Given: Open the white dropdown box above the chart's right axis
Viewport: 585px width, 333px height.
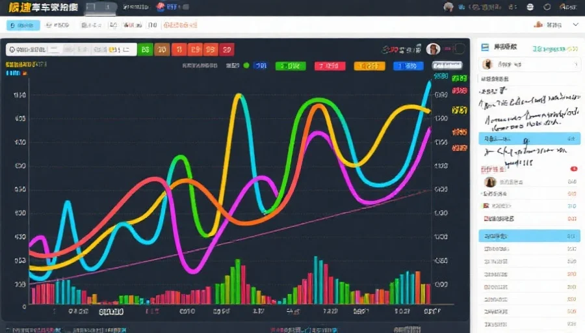Looking at the screenshot, I should (x=447, y=66).
